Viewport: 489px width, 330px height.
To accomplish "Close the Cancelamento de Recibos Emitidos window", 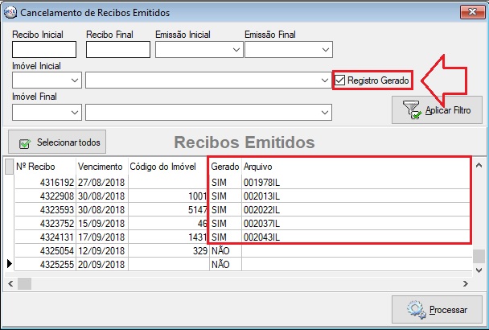I will point(472,12).
